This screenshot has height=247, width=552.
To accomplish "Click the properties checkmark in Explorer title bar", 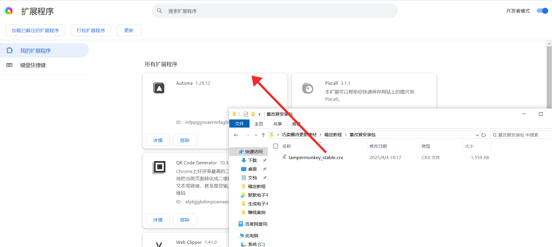I will [246, 114].
